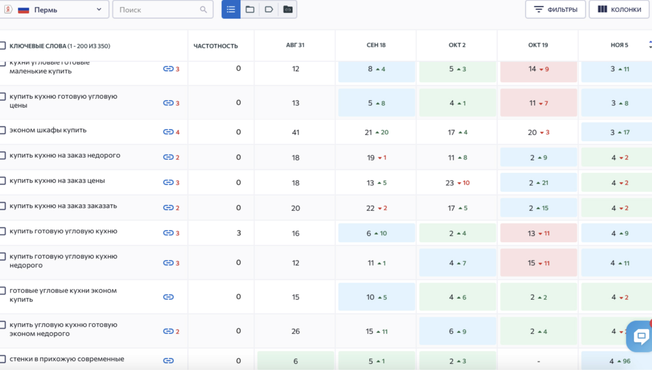Check the 'эконом шкафы купить' row
This screenshot has height=370, width=652.
[3, 130]
